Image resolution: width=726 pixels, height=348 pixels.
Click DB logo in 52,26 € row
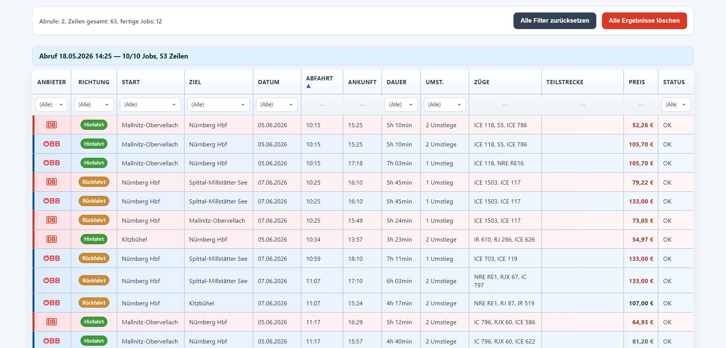pos(51,125)
